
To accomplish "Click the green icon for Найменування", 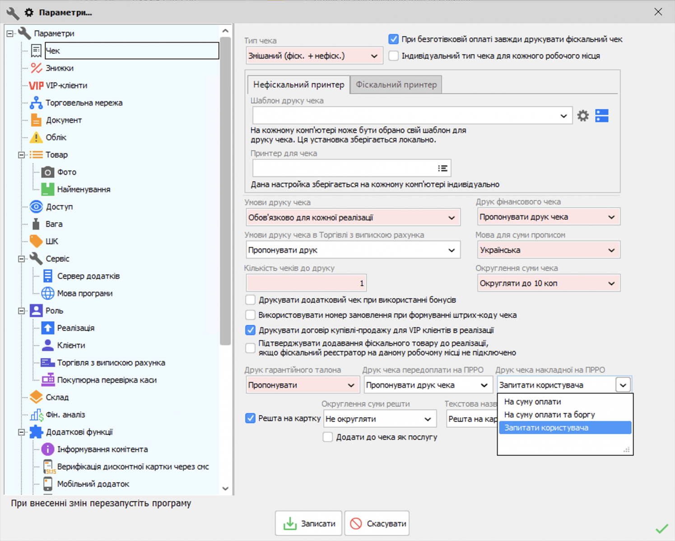I will click(48, 189).
